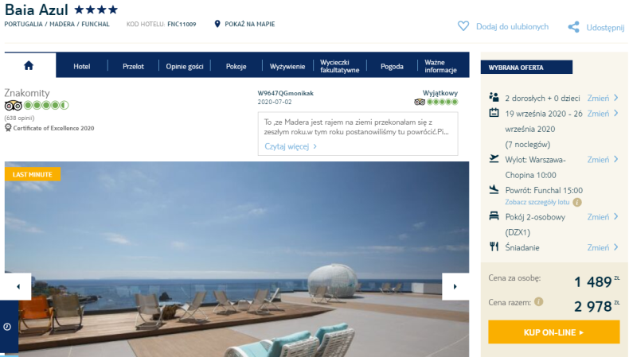The width and height of the screenshot is (629, 357).
Task: Show previous photo with left arrow
Action: 18,286
